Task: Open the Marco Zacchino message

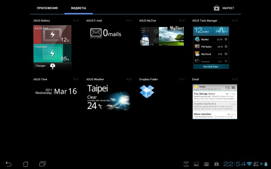Action: [x=215, y=115]
